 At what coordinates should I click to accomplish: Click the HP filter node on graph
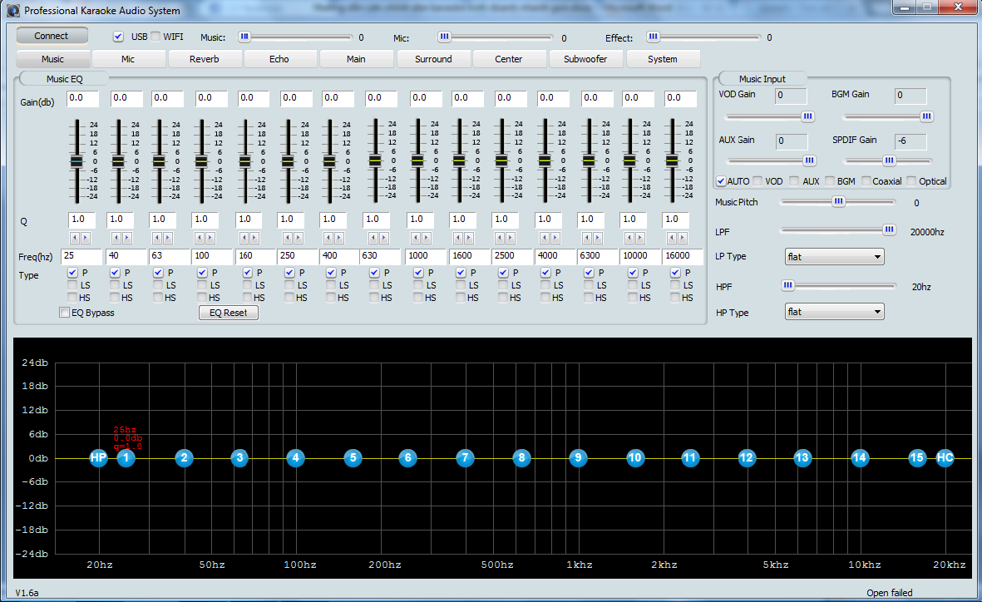(98, 458)
